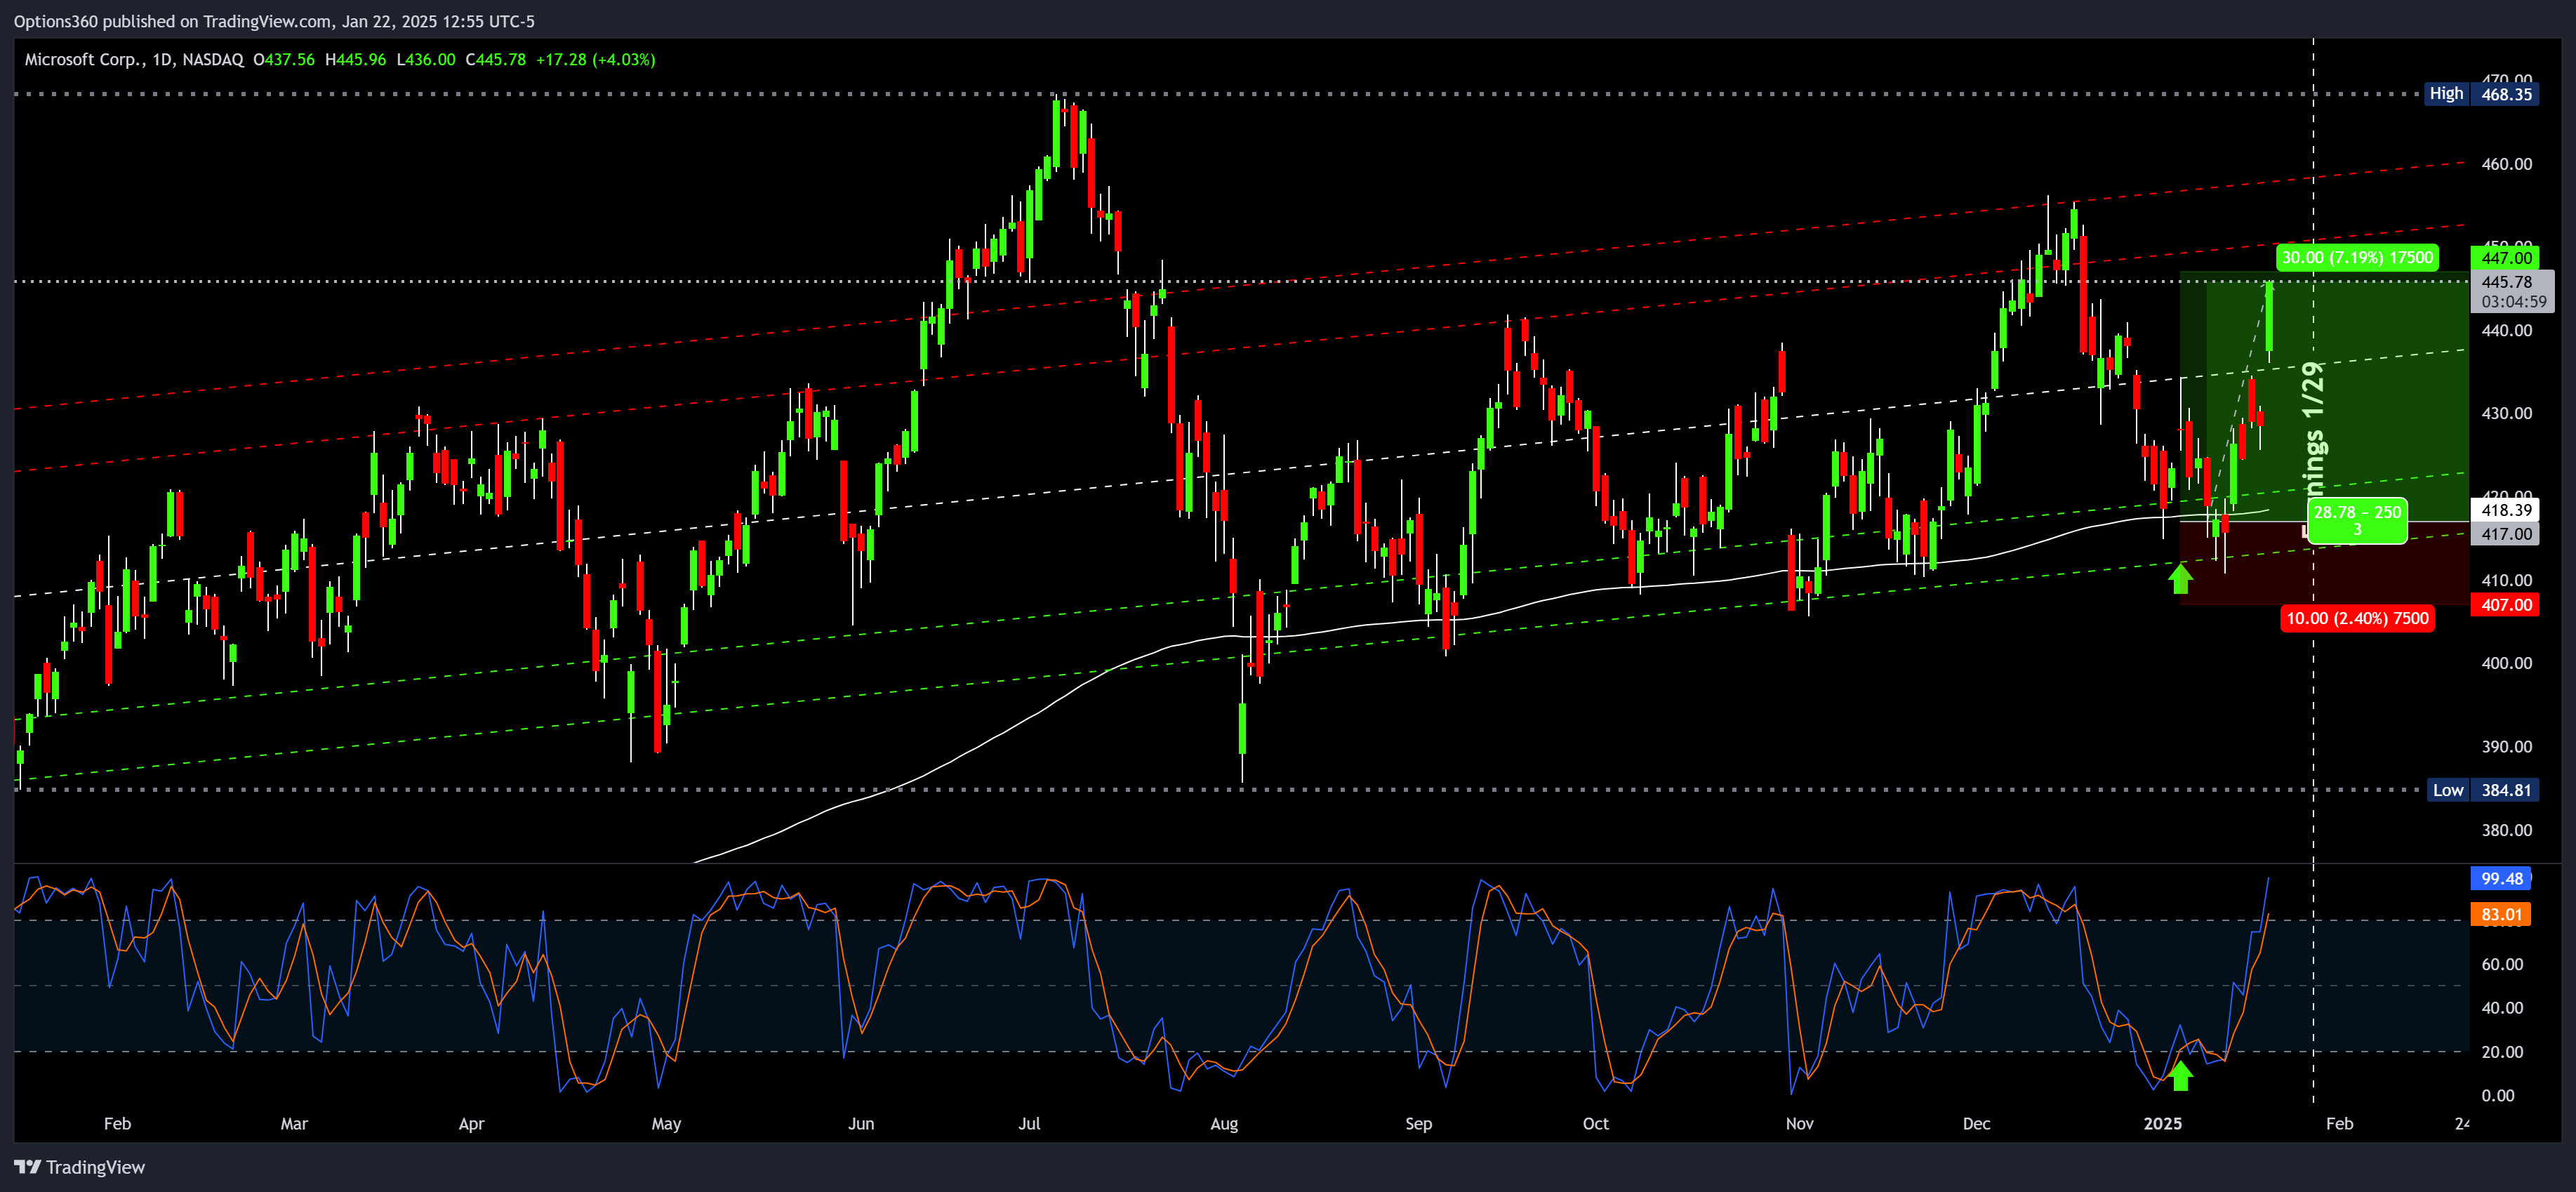
Task: Click the High 468.35 price label
Action: click(2481, 94)
